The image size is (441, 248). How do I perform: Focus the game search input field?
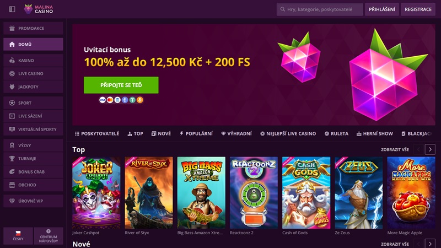(320, 9)
